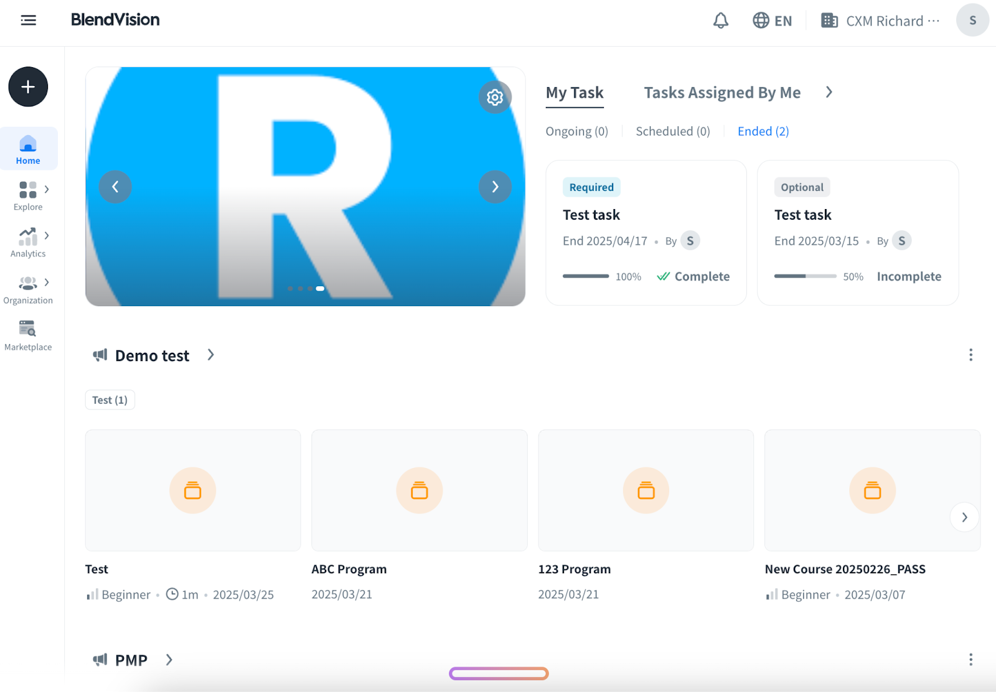Click the black plus create button

click(x=28, y=86)
